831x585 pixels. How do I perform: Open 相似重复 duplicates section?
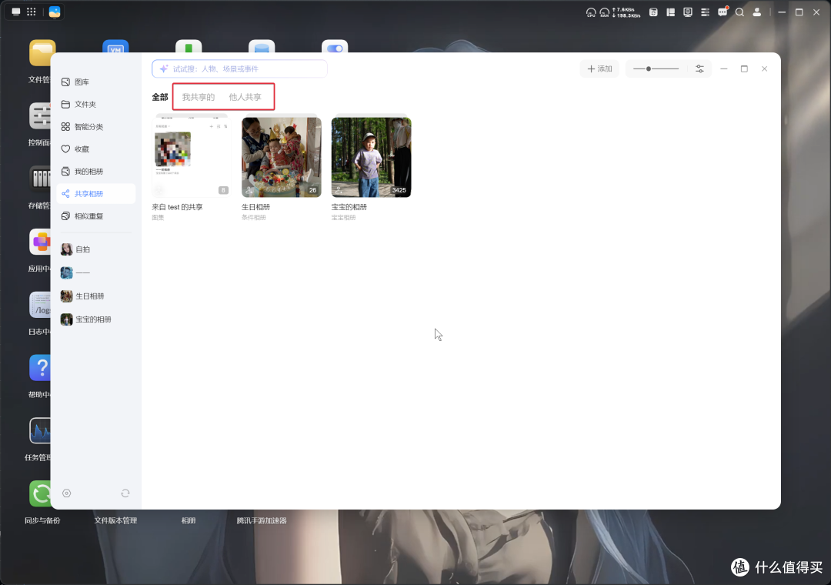click(95, 216)
